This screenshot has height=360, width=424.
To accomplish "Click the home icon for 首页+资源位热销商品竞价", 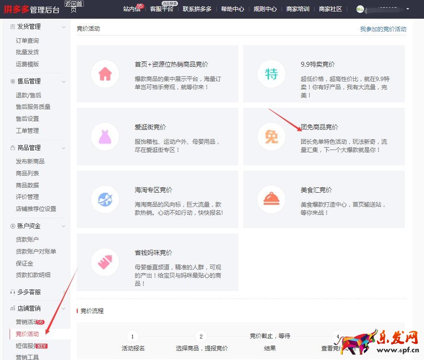I will (x=105, y=74).
